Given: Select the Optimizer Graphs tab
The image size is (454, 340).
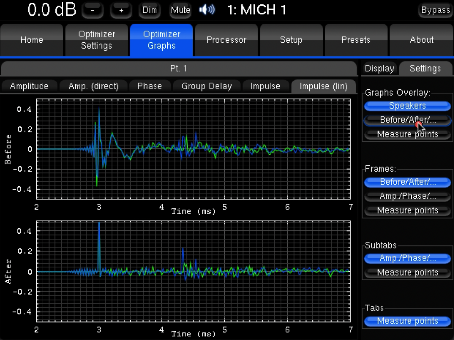Looking at the screenshot, I should tap(161, 40).
